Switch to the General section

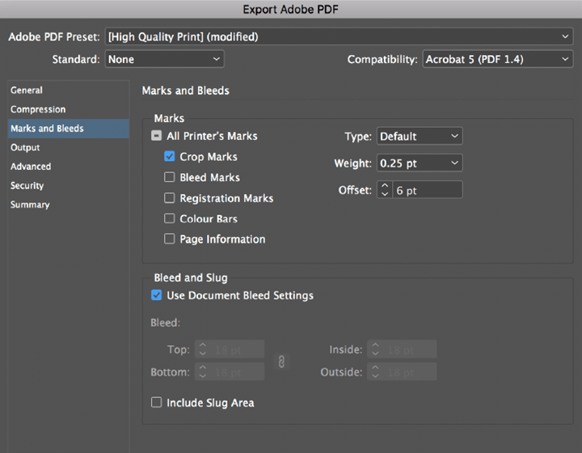(x=27, y=91)
